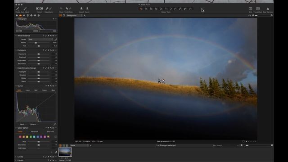Screen dimensions: 288x162
Task: Click the curve point picker eyedropper
Action: pyautogui.click(x=54, y=124)
